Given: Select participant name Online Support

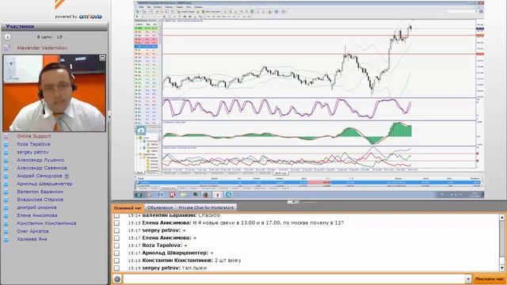Looking at the screenshot, I should (x=33, y=136).
